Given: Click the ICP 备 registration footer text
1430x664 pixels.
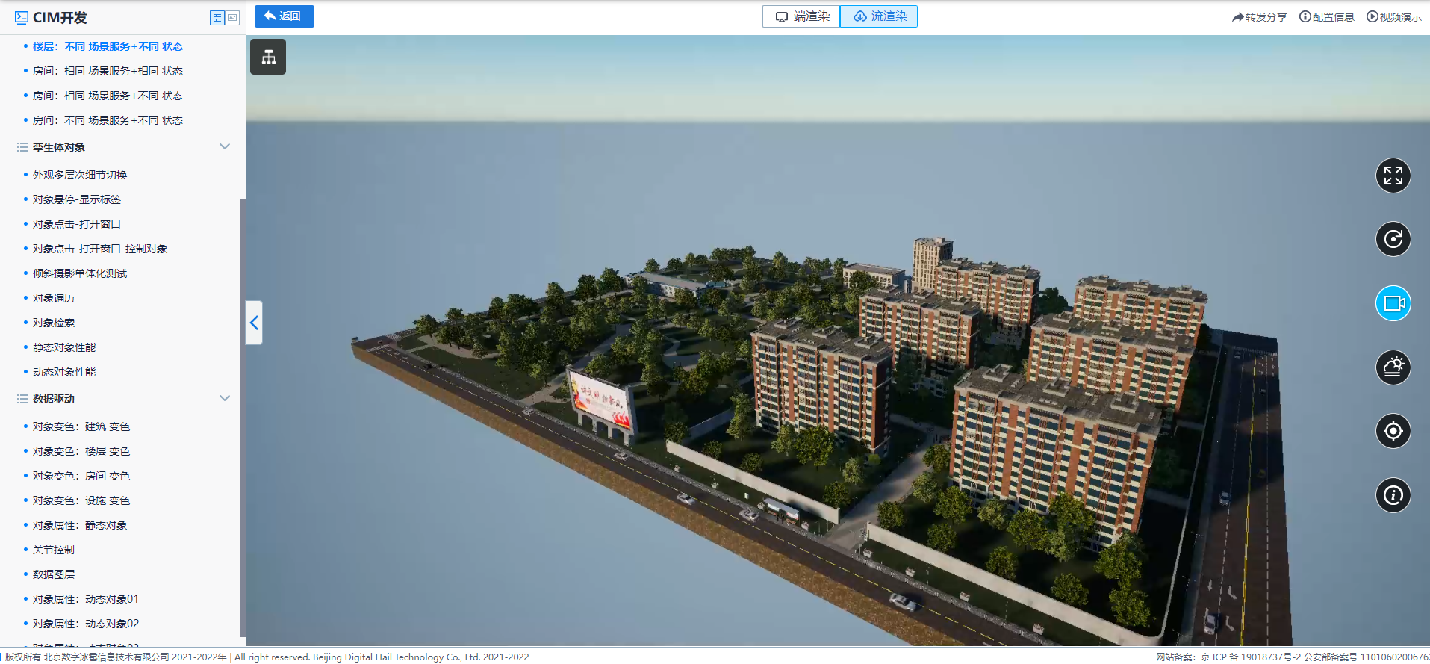Looking at the screenshot, I should [1293, 657].
